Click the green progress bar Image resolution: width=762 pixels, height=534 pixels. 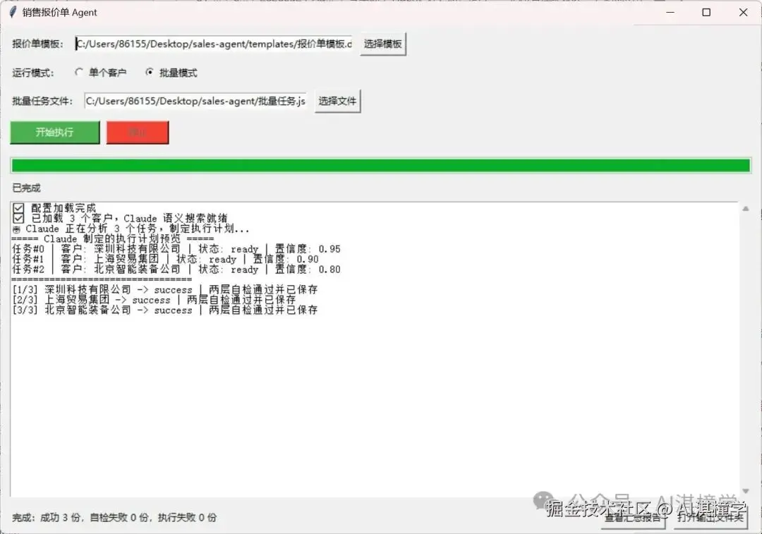[381, 165]
